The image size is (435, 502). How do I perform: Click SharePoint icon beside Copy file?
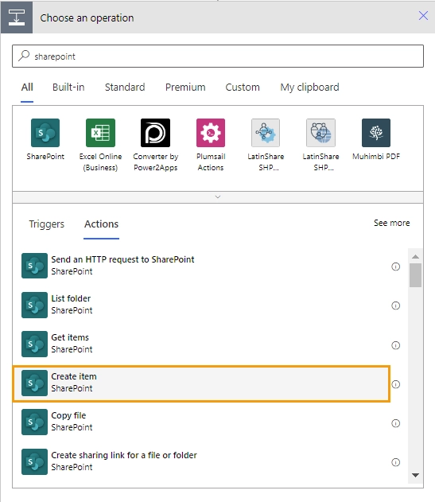pyautogui.click(x=34, y=422)
